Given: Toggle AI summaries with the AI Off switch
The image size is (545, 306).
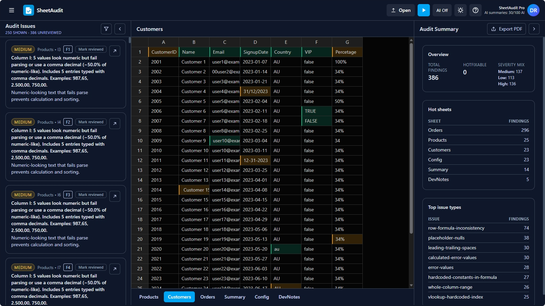Looking at the screenshot, I should 441,10.
